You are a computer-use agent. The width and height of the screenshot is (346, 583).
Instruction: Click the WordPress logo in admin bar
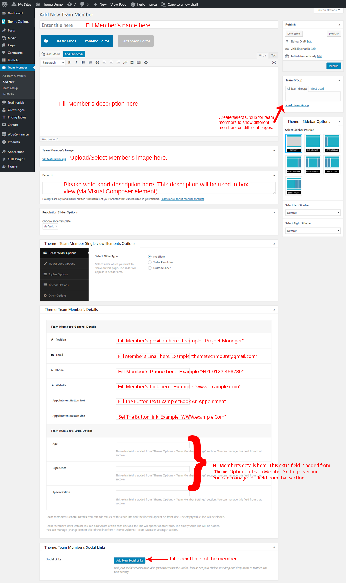click(5, 4)
